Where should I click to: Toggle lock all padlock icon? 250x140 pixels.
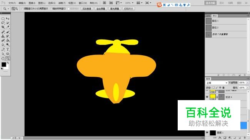223,88
